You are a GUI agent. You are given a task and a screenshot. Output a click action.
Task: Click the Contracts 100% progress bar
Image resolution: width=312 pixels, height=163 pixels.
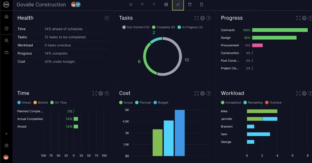[280, 30]
